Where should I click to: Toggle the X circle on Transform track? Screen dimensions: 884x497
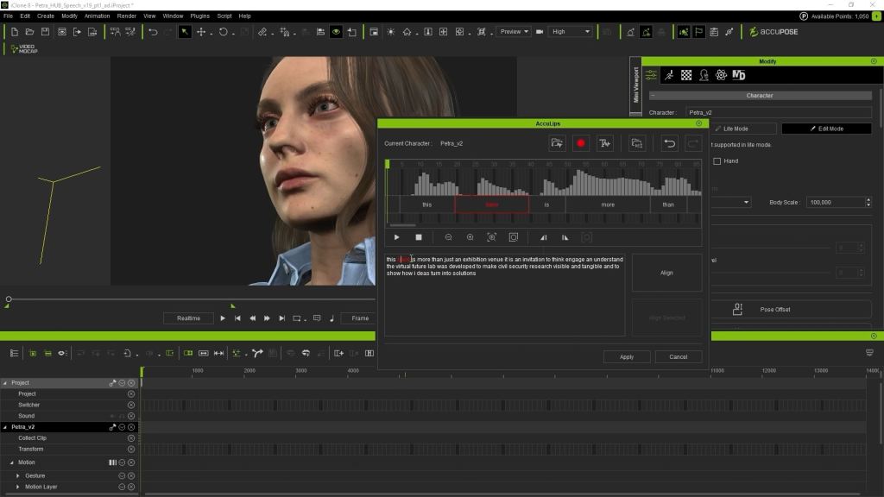131,450
